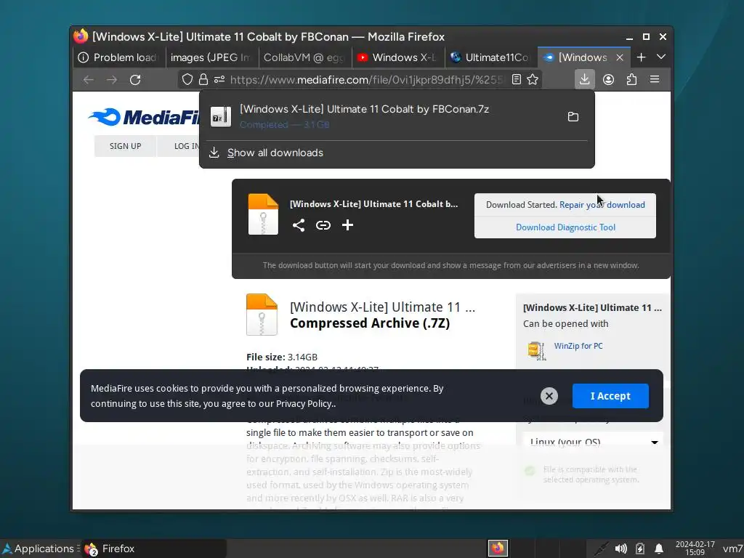Switch to the YouTube Windows X-Lite tab
The width and height of the screenshot is (744, 558).
click(397, 57)
